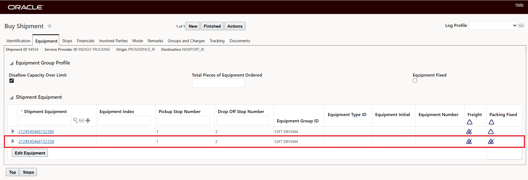Go to the Financials tab
The height and width of the screenshot is (180, 528).
coord(86,41)
